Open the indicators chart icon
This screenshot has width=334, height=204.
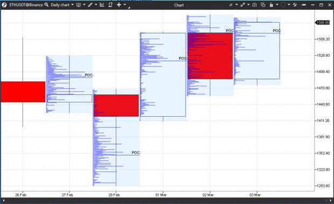(102, 5)
